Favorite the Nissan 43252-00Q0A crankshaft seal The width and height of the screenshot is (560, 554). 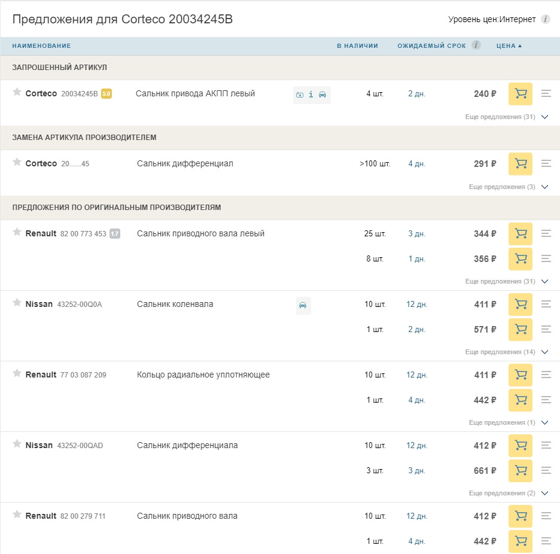(x=16, y=303)
